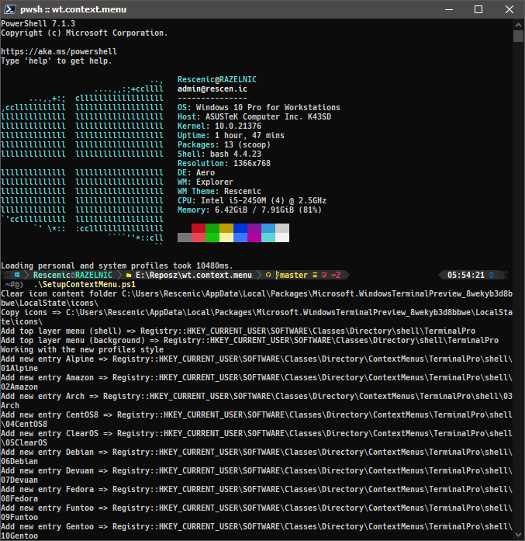Click the PowerShell 7.1.3 version line

click(x=38, y=23)
